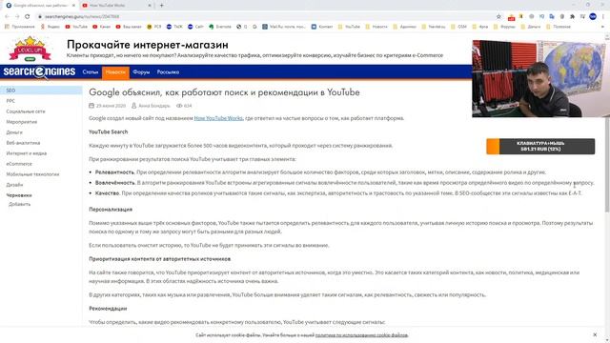
Task: Reload the page with the refresh icon
Action: [28, 16]
